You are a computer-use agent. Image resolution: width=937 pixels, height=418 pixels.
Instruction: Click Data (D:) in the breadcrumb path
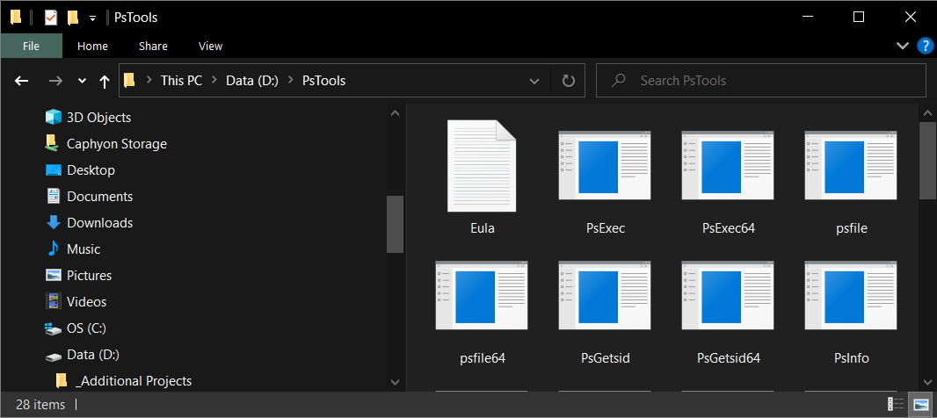coord(252,81)
